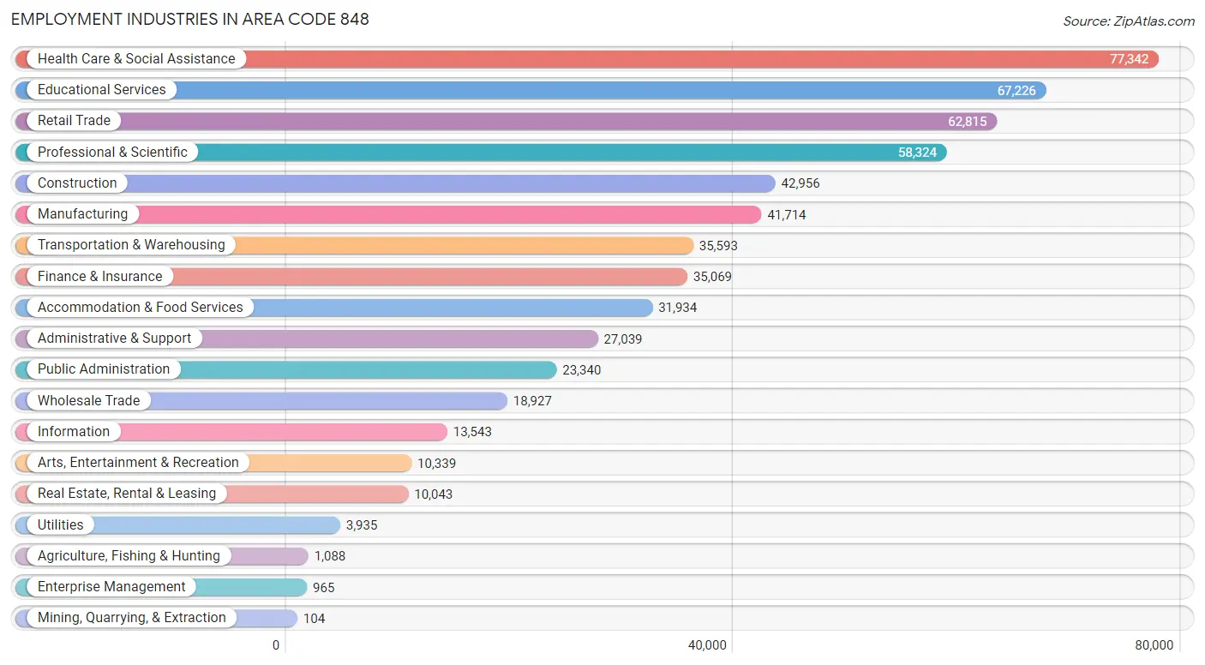
Task: Click the 10,339 value
Action: pyautogui.click(x=437, y=464)
